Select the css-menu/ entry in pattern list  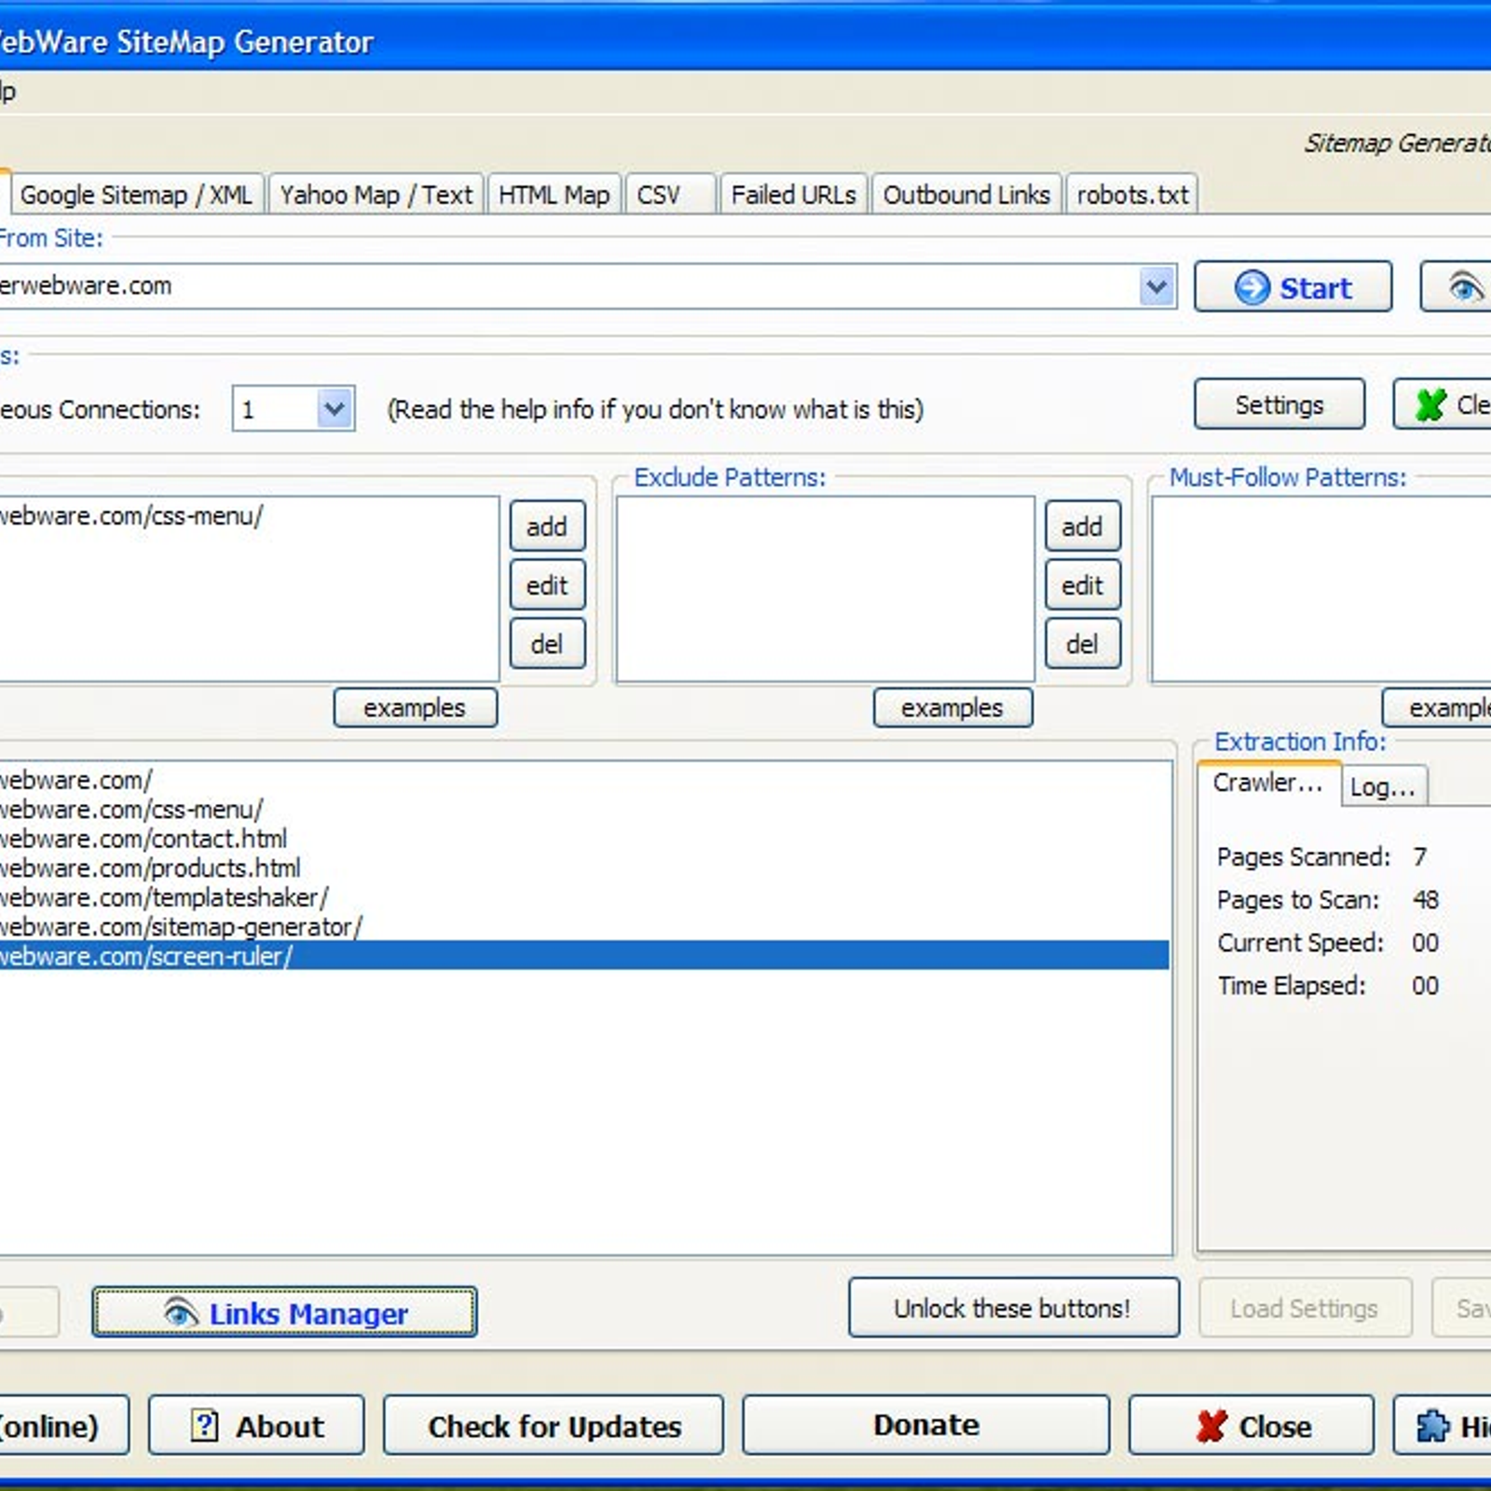(248, 516)
